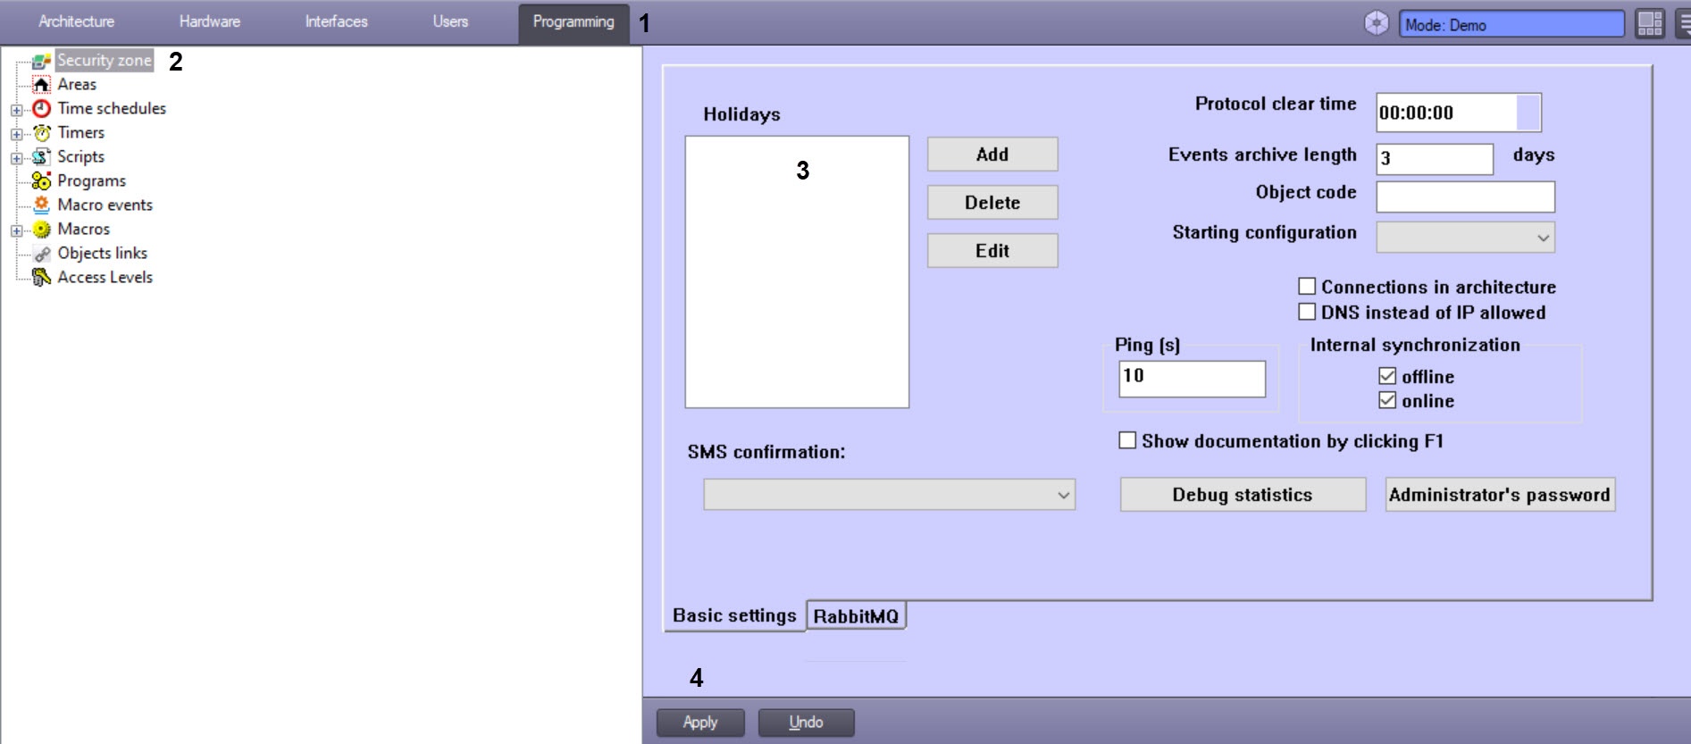This screenshot has height=744, width=1691.
Task: Select the Security zone tree item label
Action: tap(105, 61)
